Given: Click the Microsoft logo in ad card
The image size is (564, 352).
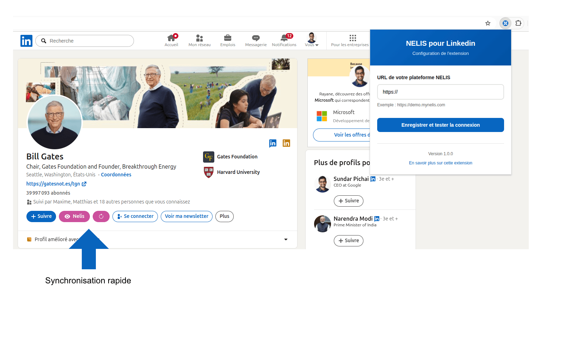Looking at the screenshot, I should [322, 116].
